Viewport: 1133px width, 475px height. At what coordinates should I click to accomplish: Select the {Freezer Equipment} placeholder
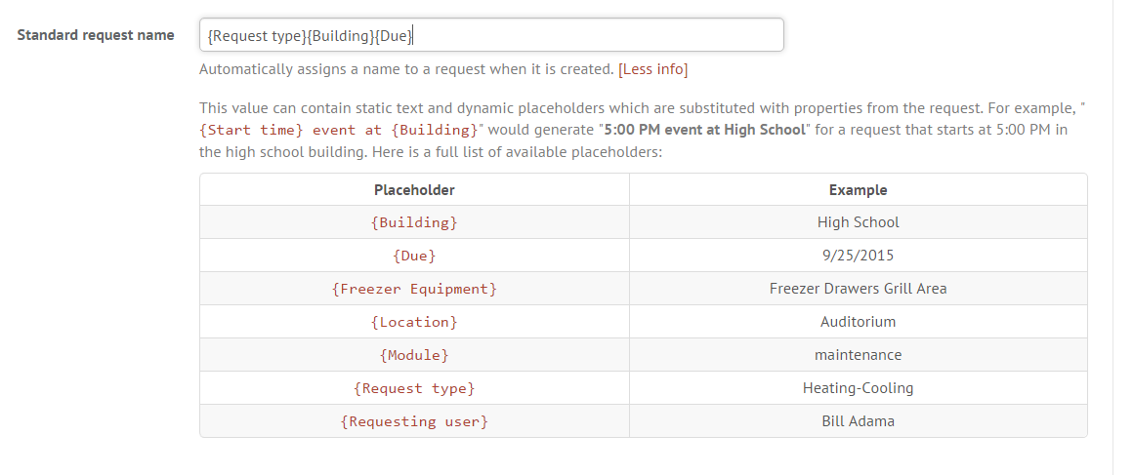pyautogui.click(x=414, y=289)
